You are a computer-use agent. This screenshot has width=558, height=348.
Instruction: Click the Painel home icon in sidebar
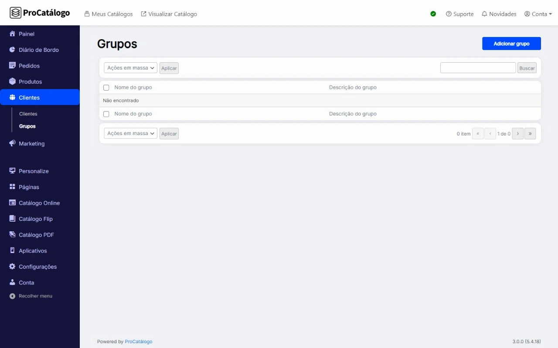[x=12, y=34]
